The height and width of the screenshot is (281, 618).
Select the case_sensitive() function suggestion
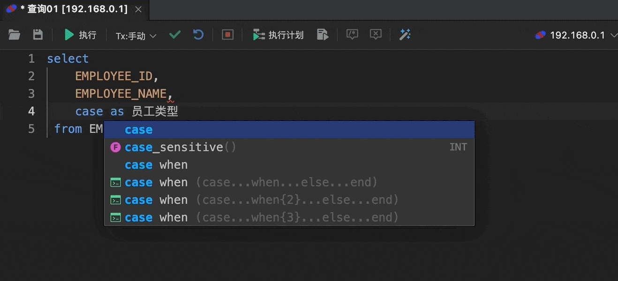click(x=289, y=147)
